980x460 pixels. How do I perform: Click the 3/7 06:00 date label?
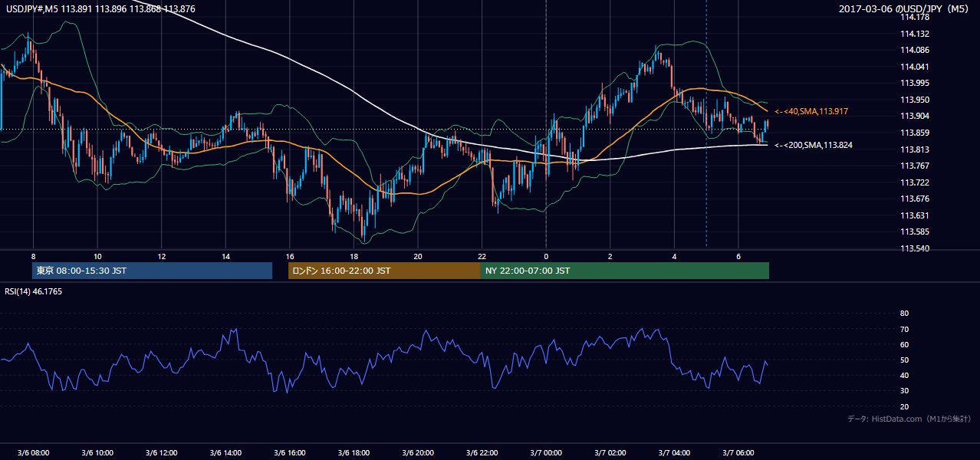click(738, 453)
